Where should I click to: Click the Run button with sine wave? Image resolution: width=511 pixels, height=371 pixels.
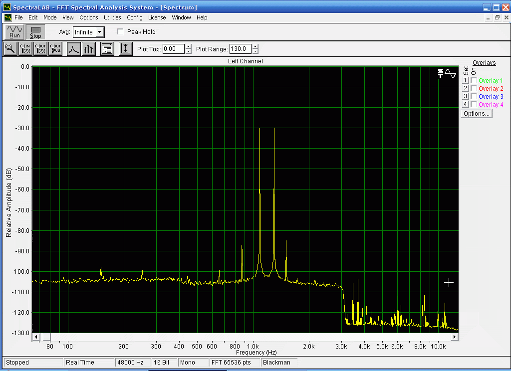coord(14,32)
